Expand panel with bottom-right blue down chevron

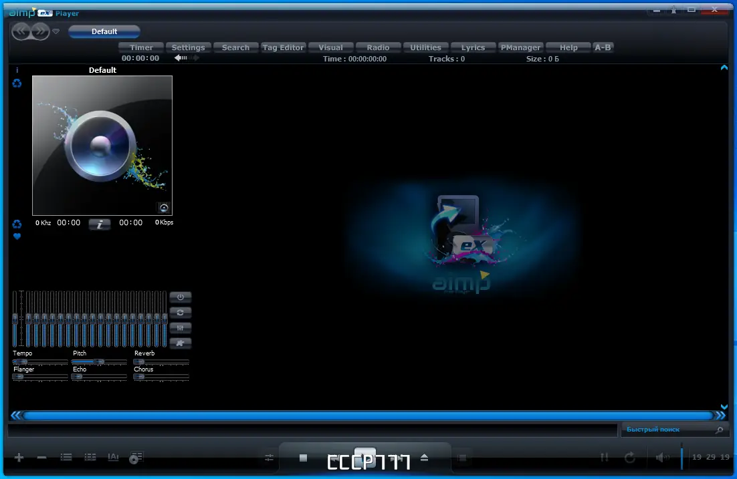(724, 407)
